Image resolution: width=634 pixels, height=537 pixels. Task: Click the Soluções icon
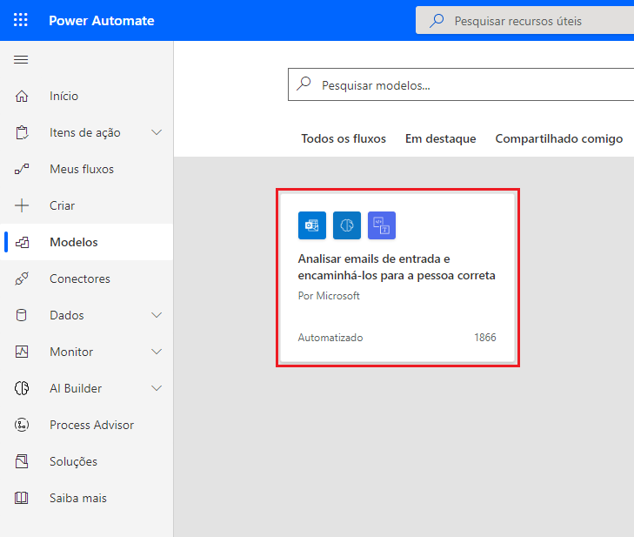pos(22,461)
